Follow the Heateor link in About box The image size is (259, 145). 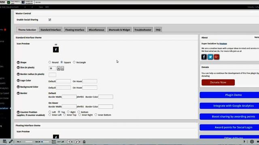pyautogui.click(x=223, y=43)
